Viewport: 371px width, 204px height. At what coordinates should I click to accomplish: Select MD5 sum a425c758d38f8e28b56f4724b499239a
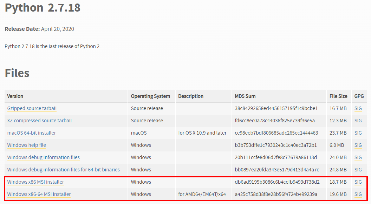[x=276, y=194]
